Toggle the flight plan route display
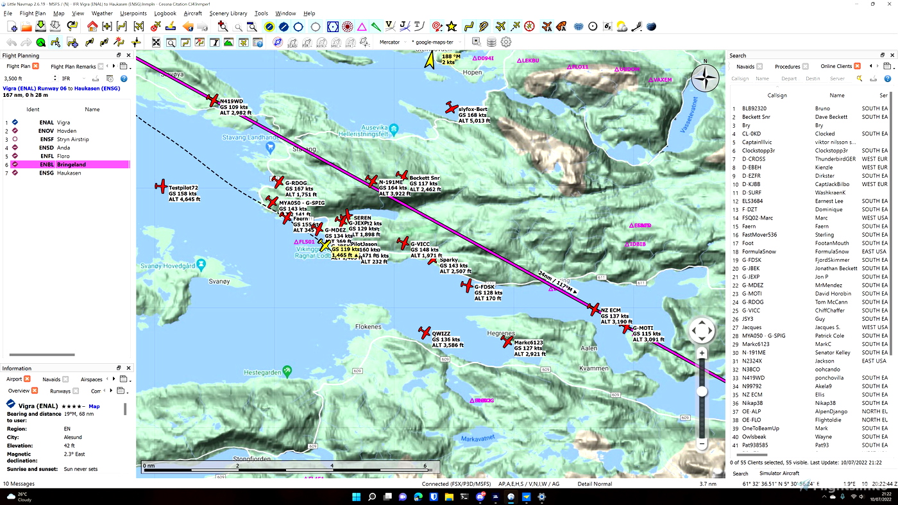 point(469,26)
